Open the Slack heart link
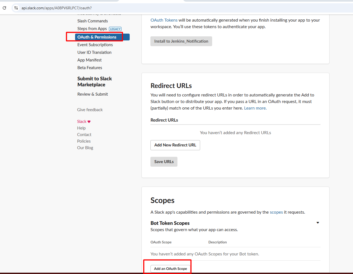This screenshot has width=353, height=274. click(x=84, y=122)
